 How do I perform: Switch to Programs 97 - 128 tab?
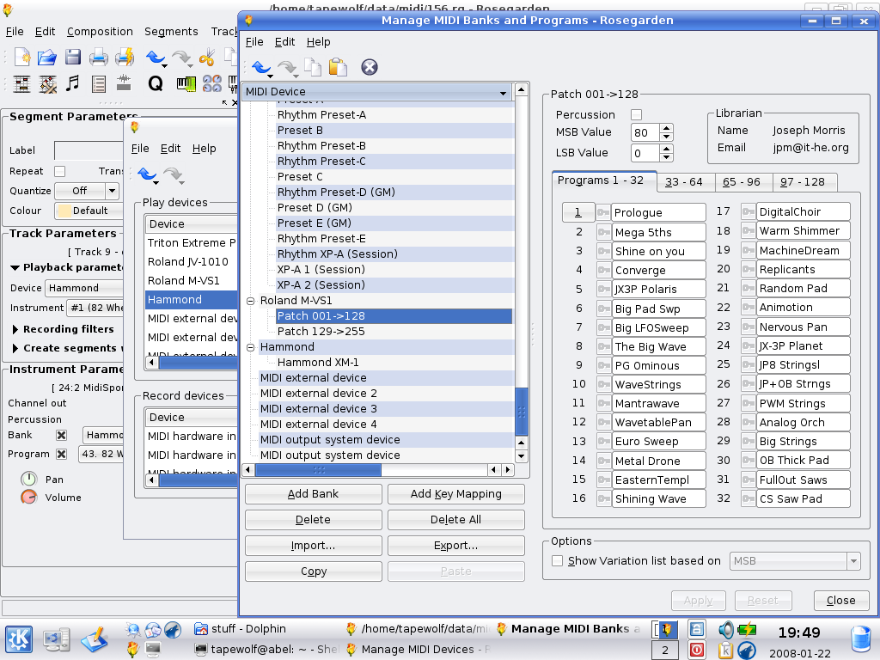click(x=803, y=182)
